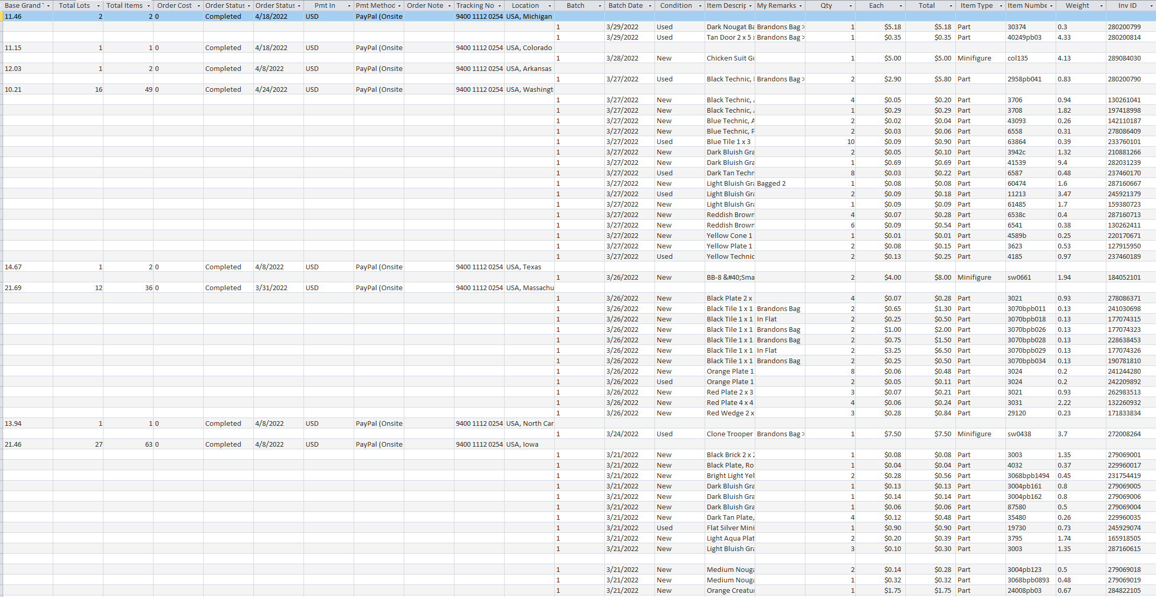Open the Location column dropdown arrow
Viewport: 1156px width, 597px height.
click(550, 6)
